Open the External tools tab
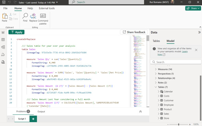The image size is (202, 126). point(47,8)
